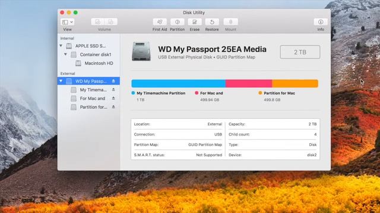This screenshot has height=213, width=380.
Task: Run First Aid on the disk
Action: tap(160, 22)
